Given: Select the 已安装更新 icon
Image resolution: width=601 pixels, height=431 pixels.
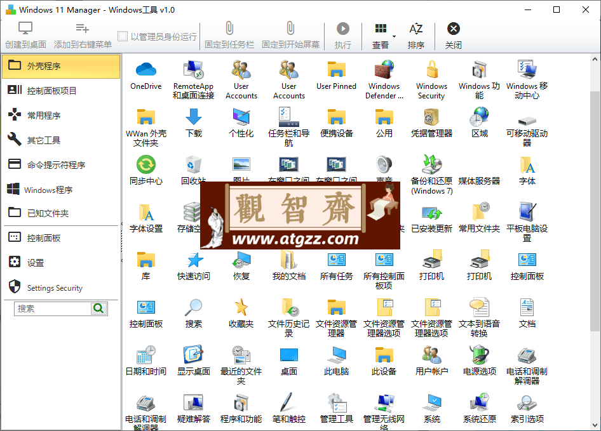Looking at the screenshot, I should [431, 213].
